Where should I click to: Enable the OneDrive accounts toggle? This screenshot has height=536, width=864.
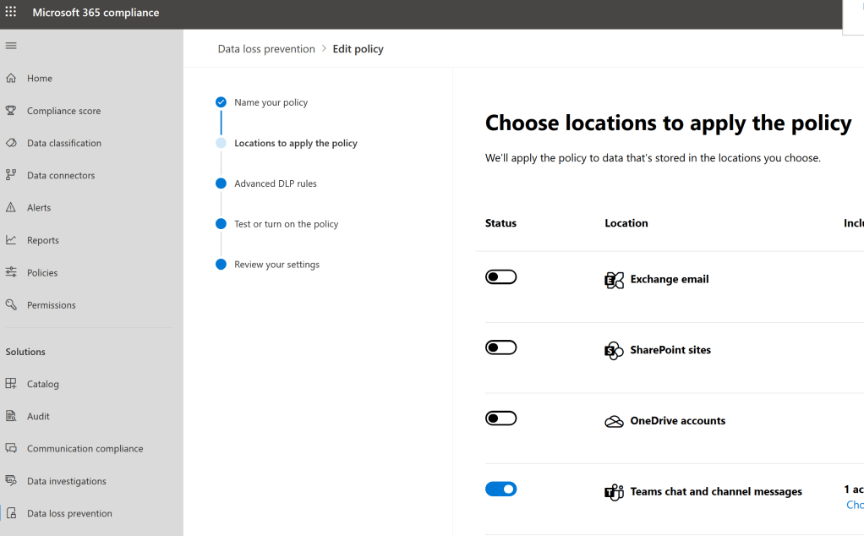pos(500,418)
